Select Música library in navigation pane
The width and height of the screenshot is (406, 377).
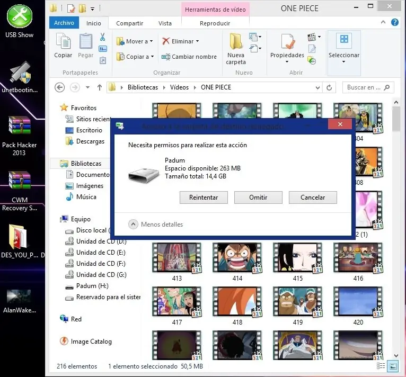click(81, 197)
